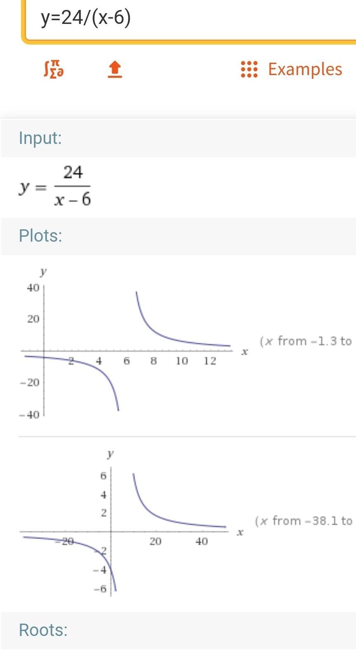Tap the 12 tick label on first plot
Viewport: 356px width, 650px height.
coord(210,361)
